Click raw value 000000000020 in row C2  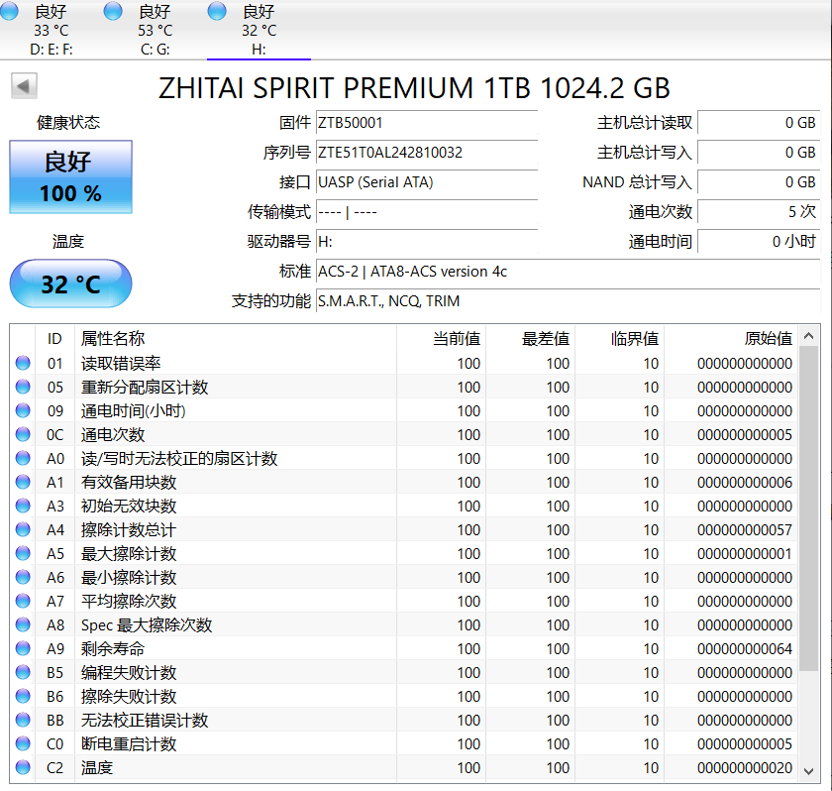745,767
